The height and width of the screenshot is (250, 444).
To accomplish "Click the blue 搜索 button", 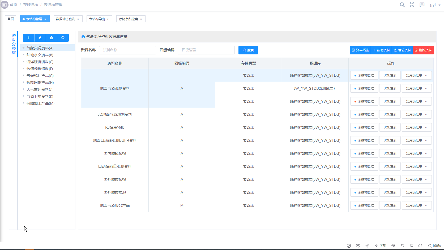I will click(x=248, y=50).
